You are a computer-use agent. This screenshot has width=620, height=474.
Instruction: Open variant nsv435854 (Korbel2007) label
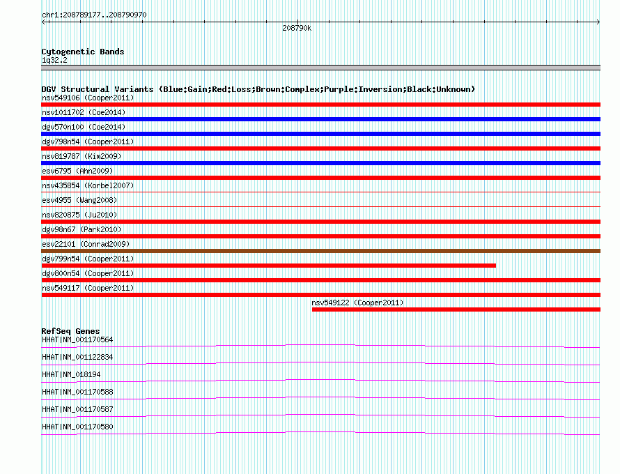88,185
